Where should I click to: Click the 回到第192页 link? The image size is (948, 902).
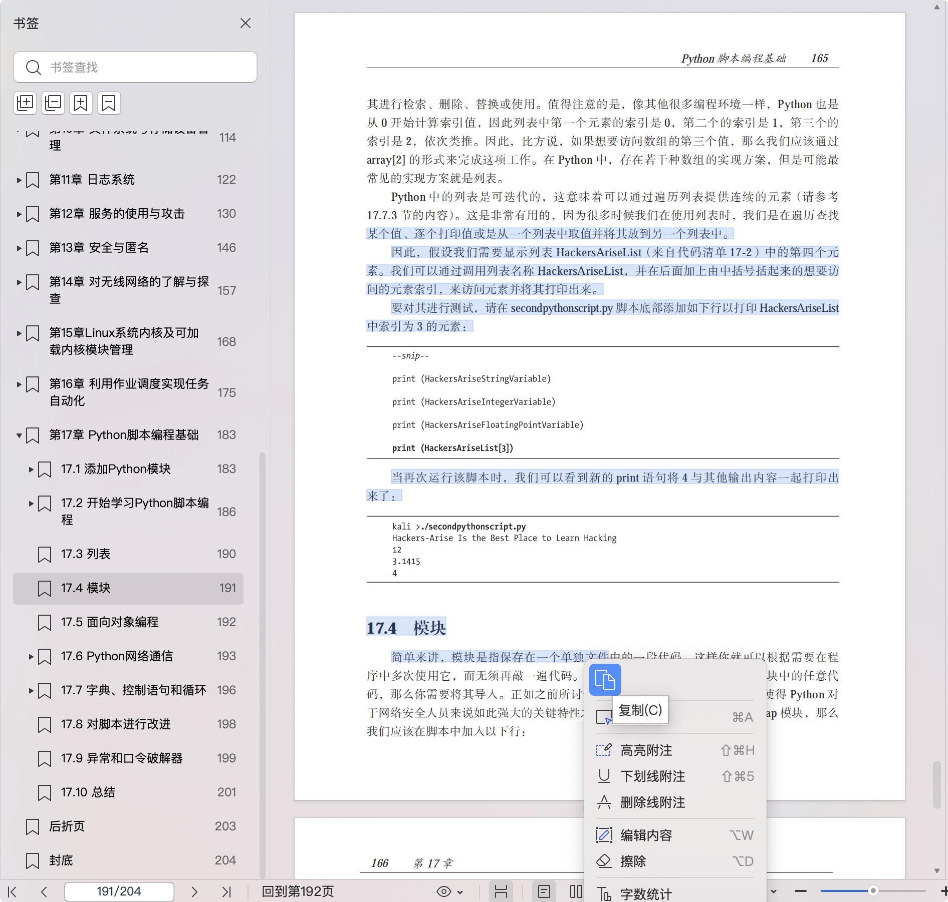pos(298,891)
